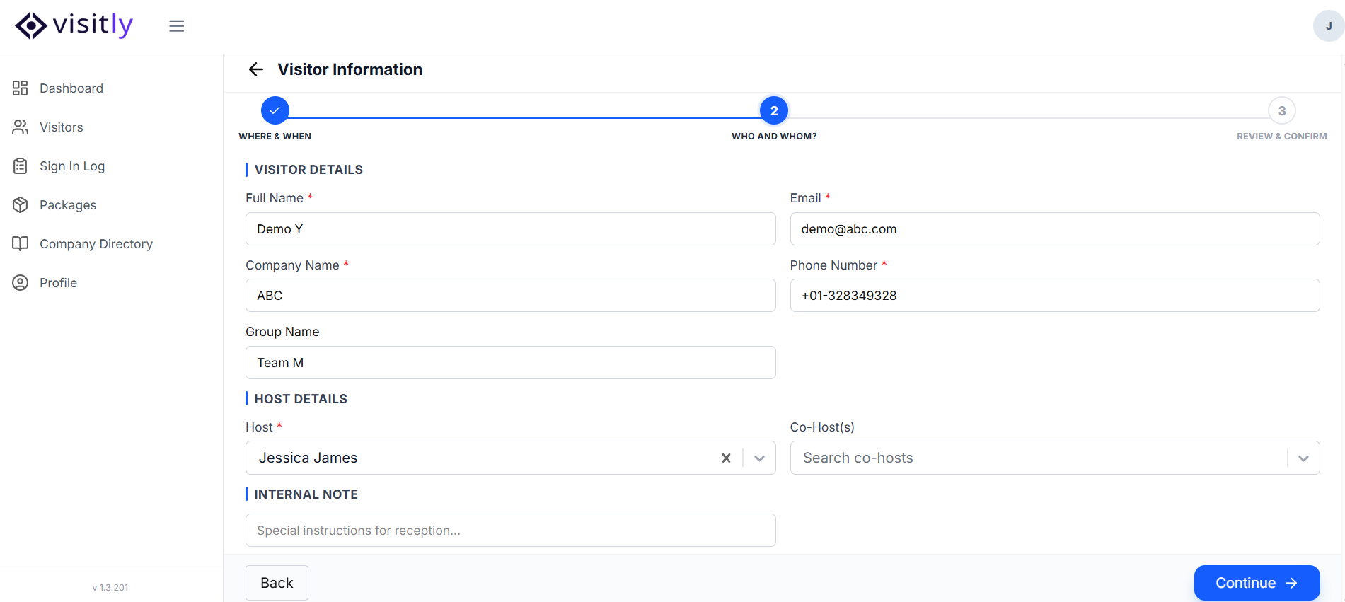The height and width of the screenshot is (602, 1345).
Task: Click the Email field
Action: click(x=1055, y=229)
